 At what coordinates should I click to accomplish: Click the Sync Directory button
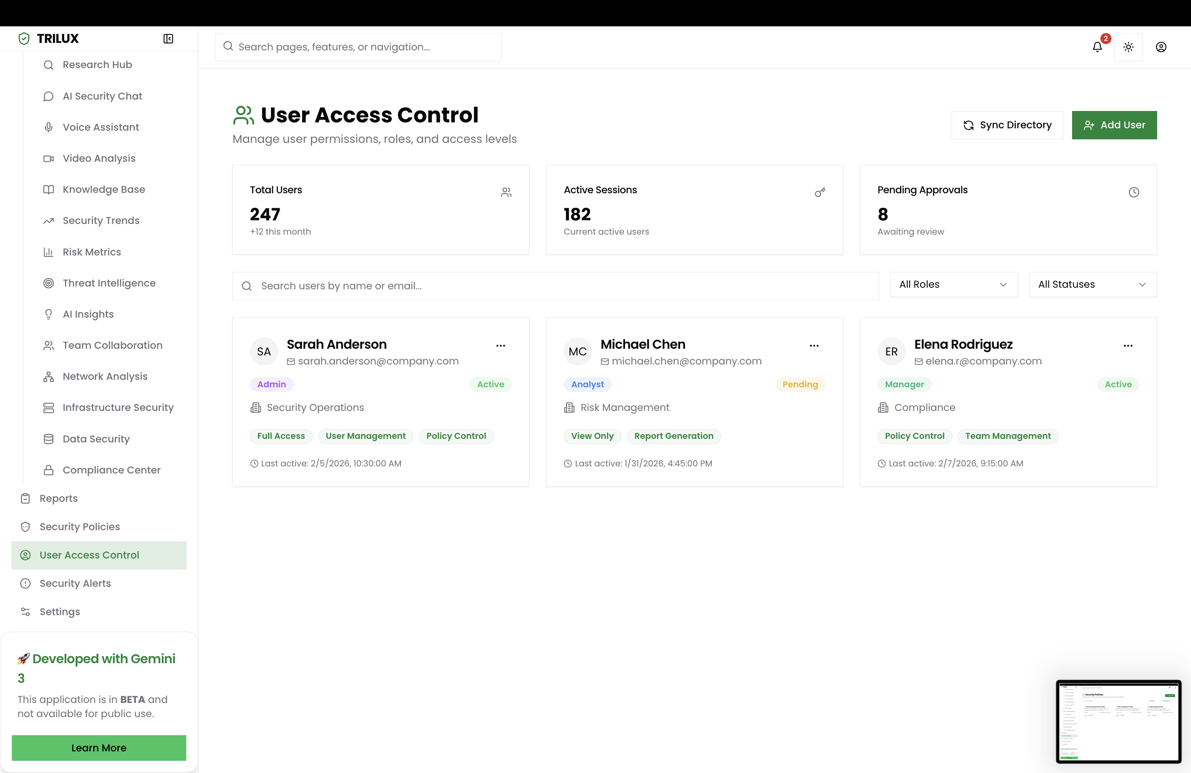click(1007, 125)
